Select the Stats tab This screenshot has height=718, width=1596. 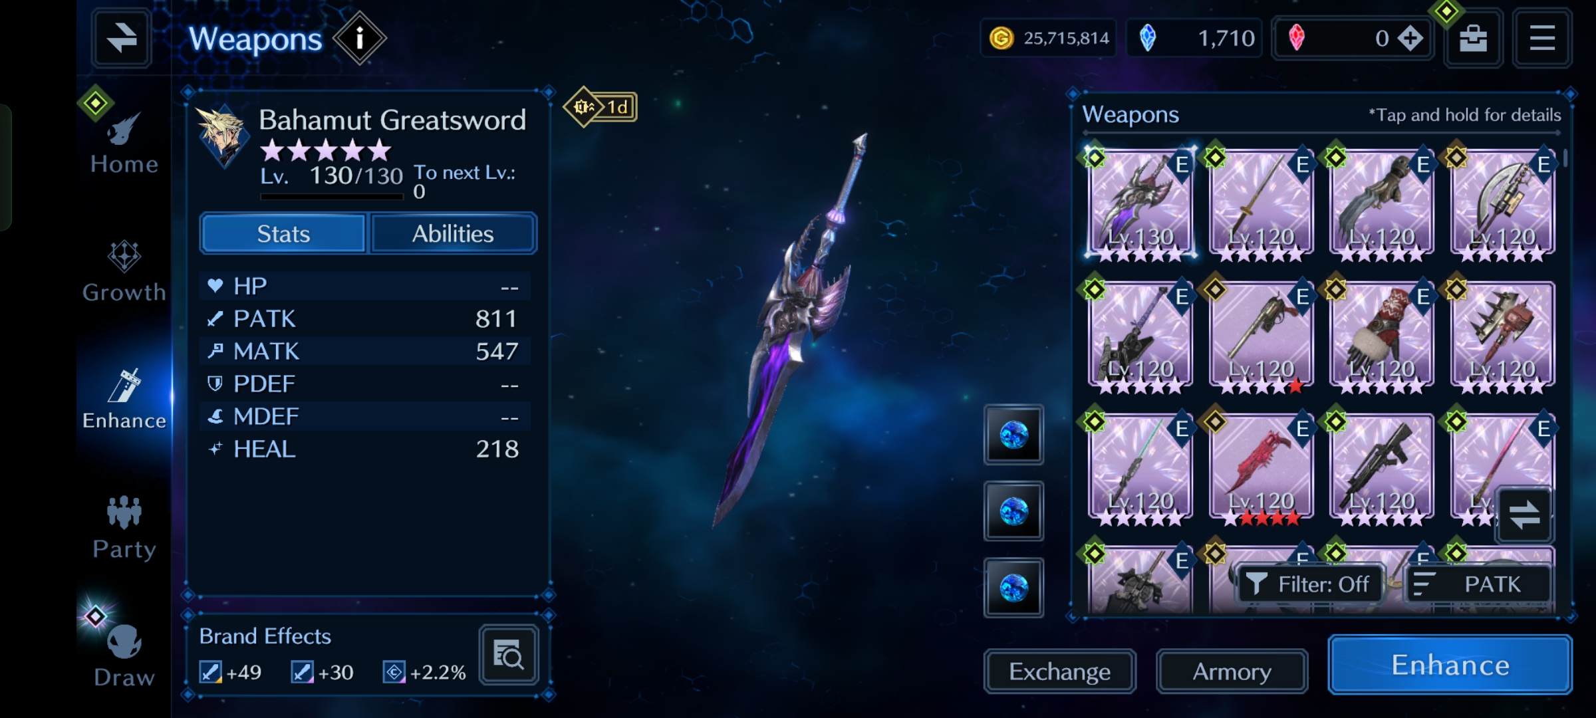coord(283,234)
